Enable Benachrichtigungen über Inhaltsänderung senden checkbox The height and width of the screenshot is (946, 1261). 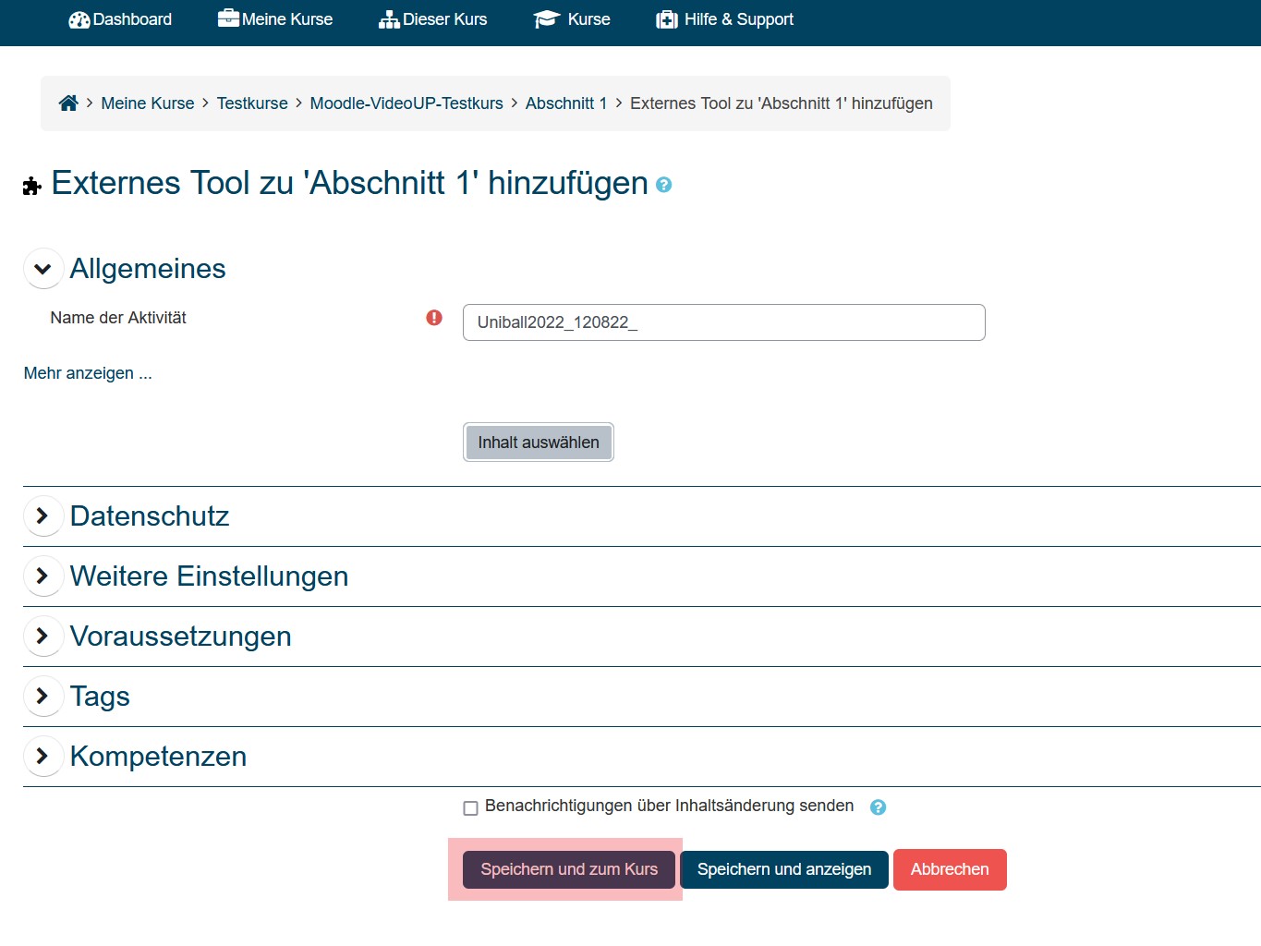(470, 808)
